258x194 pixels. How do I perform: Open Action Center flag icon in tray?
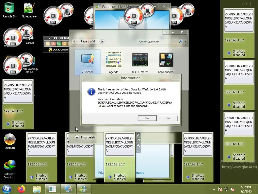click(x=220, y=189)
